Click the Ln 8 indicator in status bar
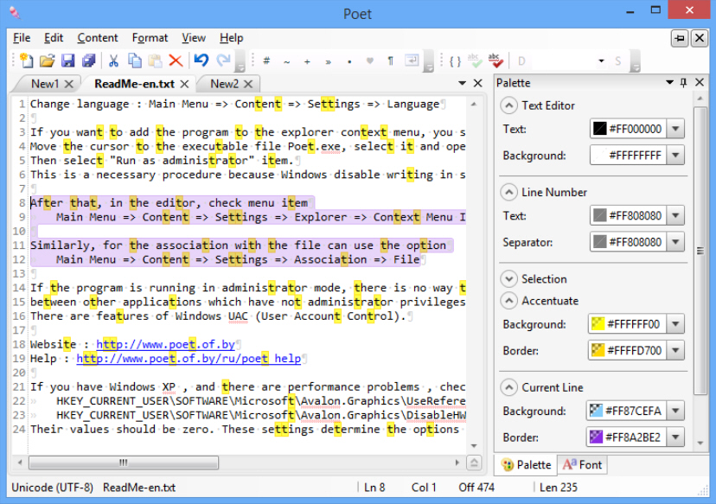The width and height of the screenshot is (716, 504). pyautogui.click(x=374, y=488)
